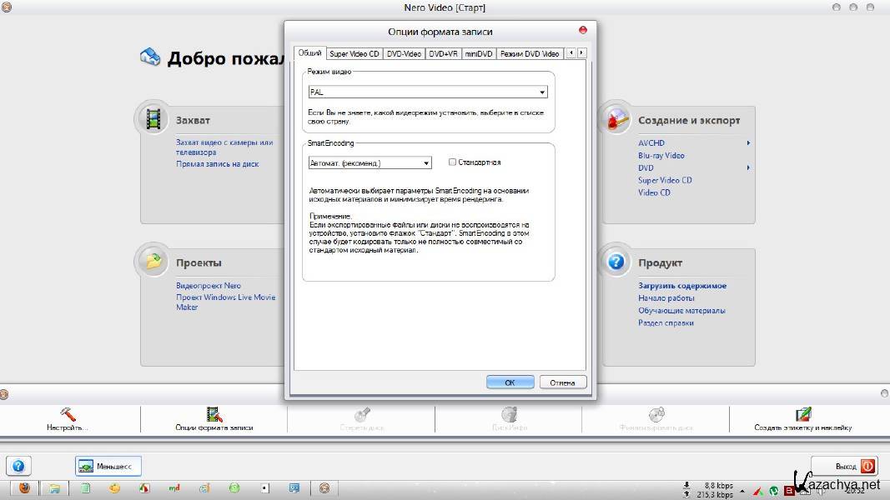
Task: Click the Настроить hammer icon
Action: point(68,414)
